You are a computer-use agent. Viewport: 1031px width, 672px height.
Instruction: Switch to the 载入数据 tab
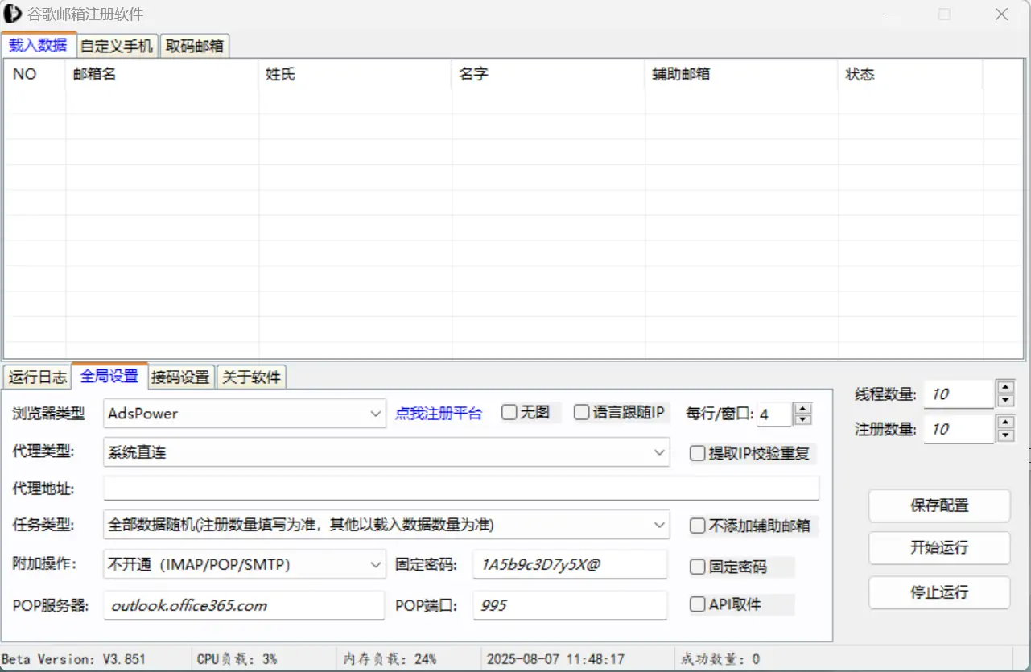pyautogui.click(x=39, y=45)
